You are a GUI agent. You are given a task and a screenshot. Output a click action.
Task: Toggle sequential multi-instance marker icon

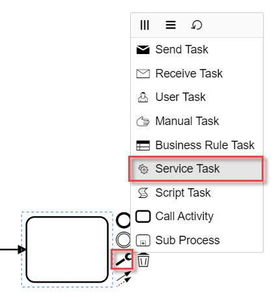171,25
